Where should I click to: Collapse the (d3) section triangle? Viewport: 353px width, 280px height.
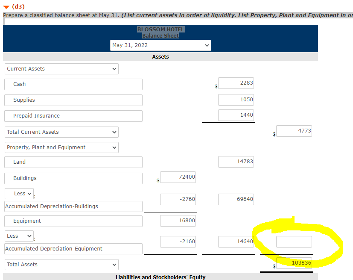pyautogui.click(x=6, y=7)
